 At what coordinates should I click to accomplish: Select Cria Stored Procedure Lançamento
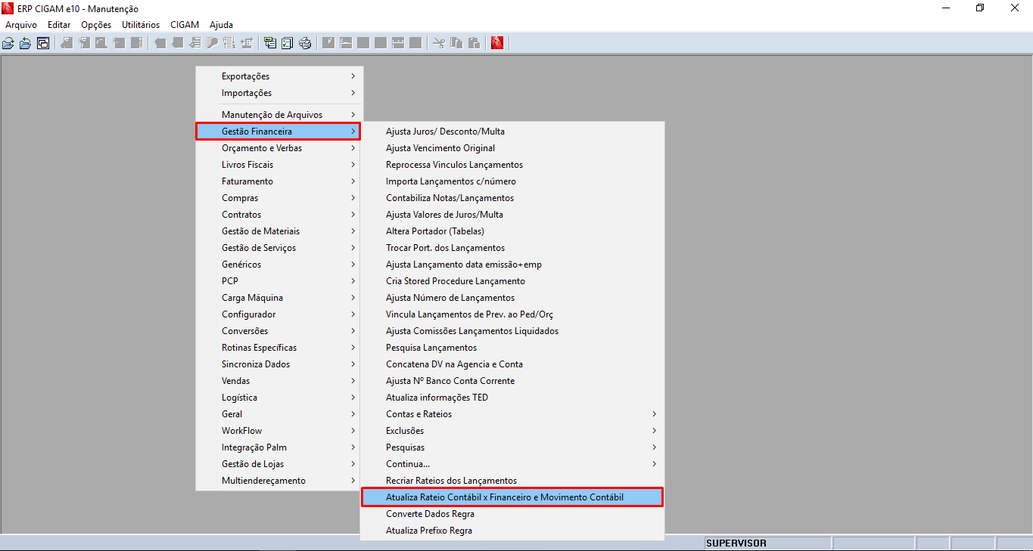(x=512, y=281)
